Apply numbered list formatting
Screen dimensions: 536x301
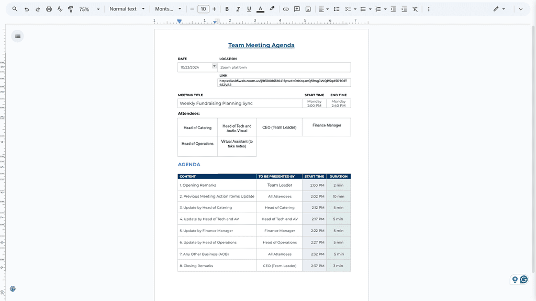point(378,9)
